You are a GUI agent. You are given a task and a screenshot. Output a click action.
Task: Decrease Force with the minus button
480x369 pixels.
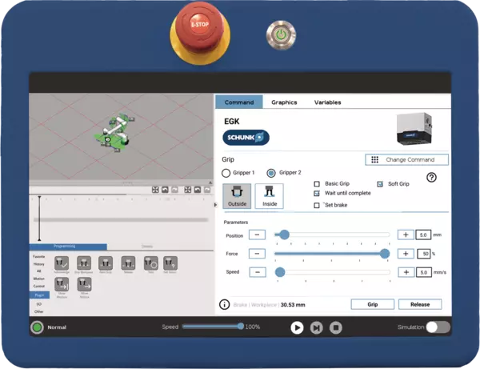[x=257, y=253]
